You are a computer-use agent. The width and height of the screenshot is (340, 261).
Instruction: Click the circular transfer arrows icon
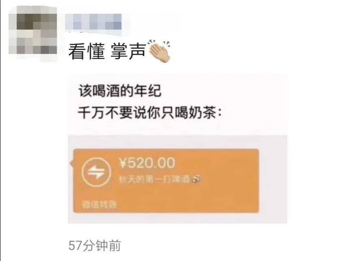(x=96, y=172)
